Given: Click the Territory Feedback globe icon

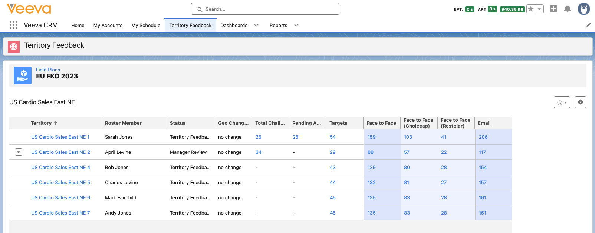Looking at the screenshot, I should 14,47.
